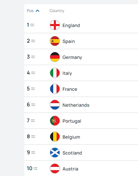This screenshot has width=138, height=176.
Task: Click the England flag icon
Action: point(55,25)
